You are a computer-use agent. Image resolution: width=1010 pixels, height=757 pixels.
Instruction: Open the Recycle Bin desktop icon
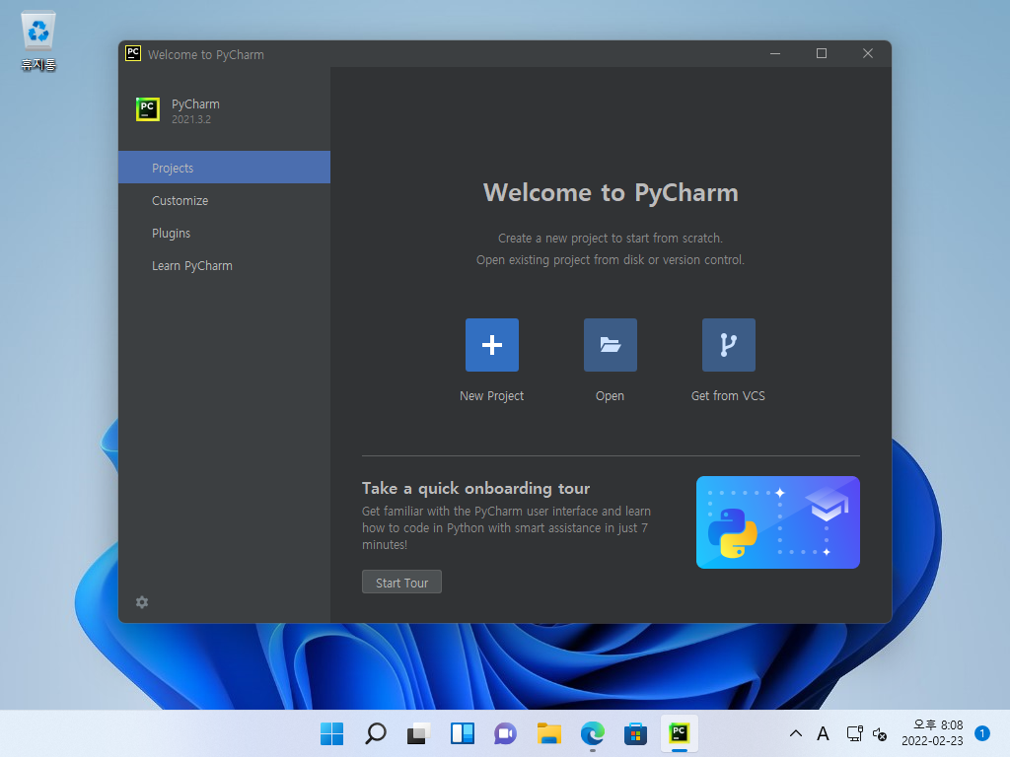[38, 41]
